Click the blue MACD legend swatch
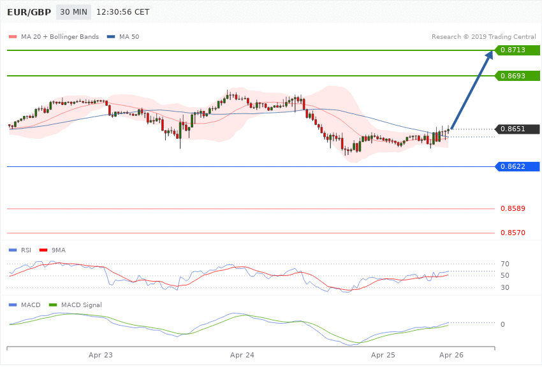 click(x=13, y=305)
